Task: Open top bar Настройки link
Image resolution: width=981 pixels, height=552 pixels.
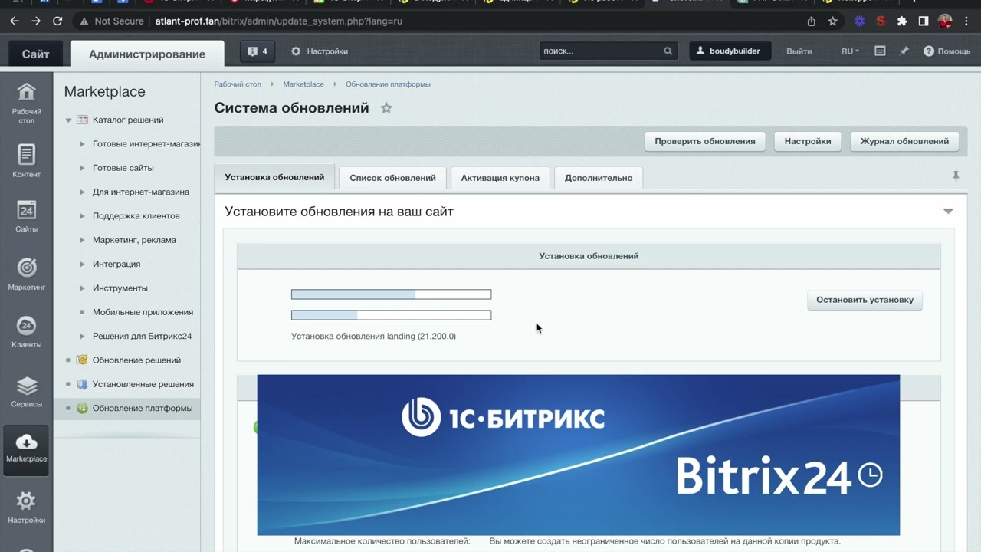Action: (x=320, y=51)
